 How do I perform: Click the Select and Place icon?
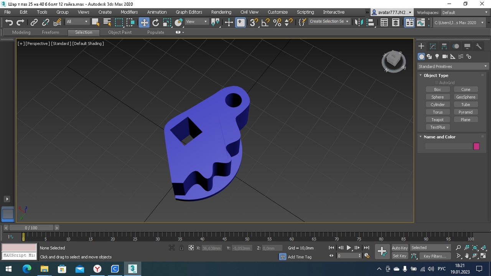point(178,23)
